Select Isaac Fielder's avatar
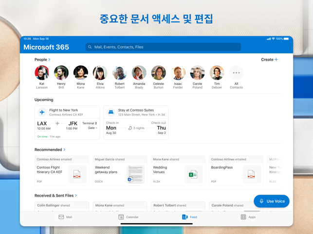 [x=178, y=73]
